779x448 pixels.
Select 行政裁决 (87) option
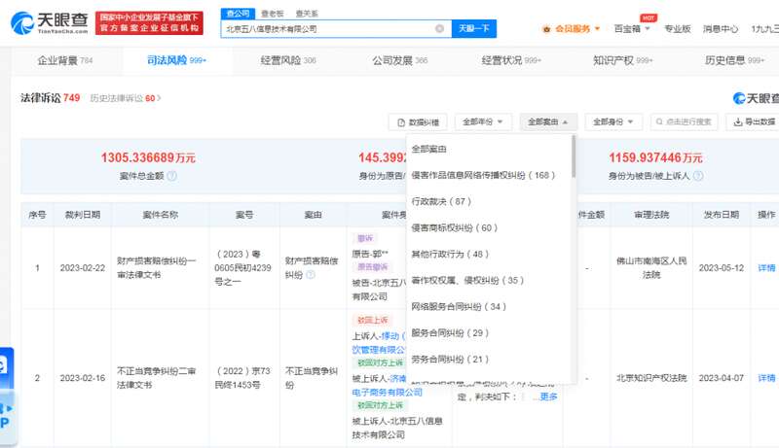441,201
